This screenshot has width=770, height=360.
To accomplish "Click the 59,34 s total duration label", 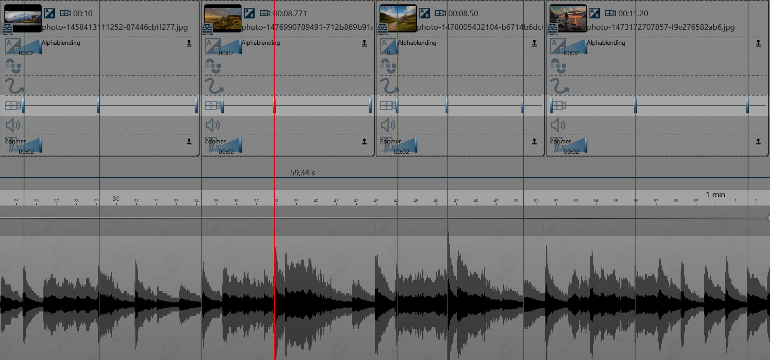I will coord(302,173).
